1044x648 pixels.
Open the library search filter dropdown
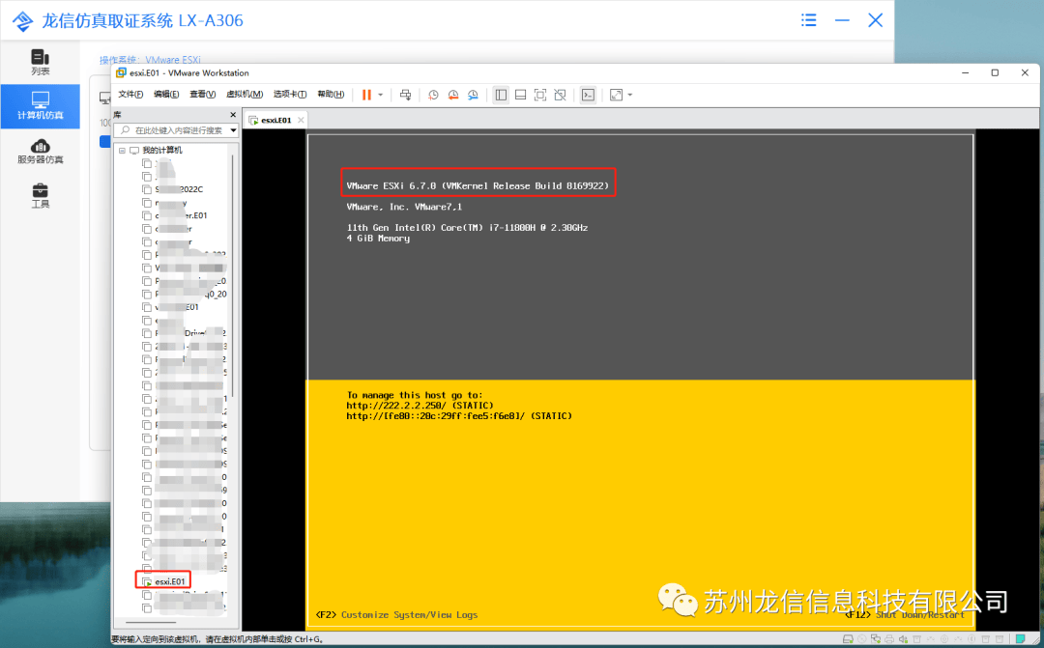coord(233,130)
